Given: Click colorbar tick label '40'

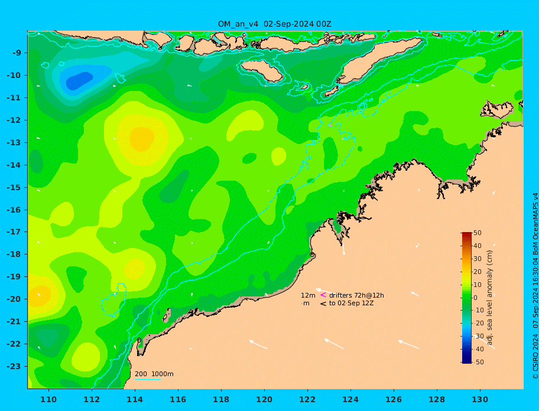Looking at the screenshot, I should (x=478, y=246).
